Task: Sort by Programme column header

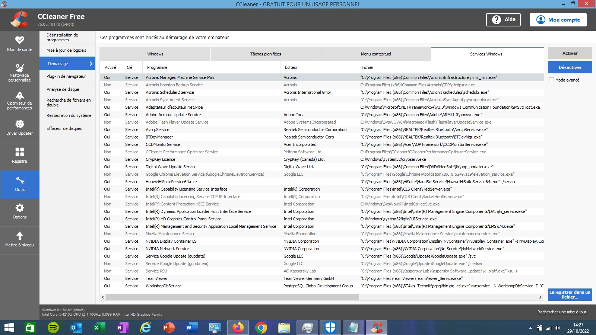Action: click(211, 67)
